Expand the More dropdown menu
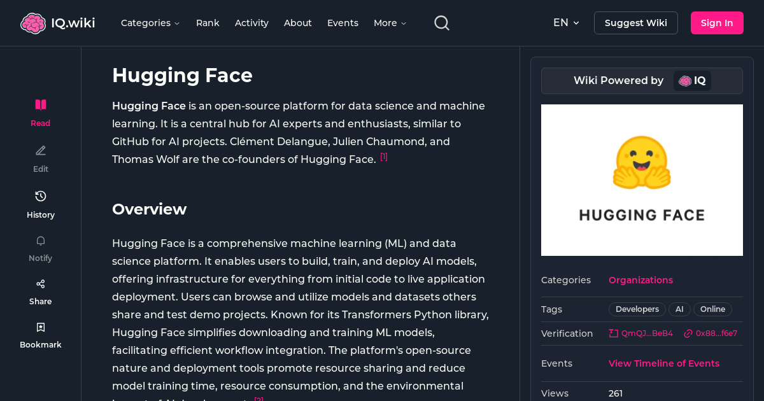This screenshot has height=401, width=764. pyautogui.click(x=390, y=23)
